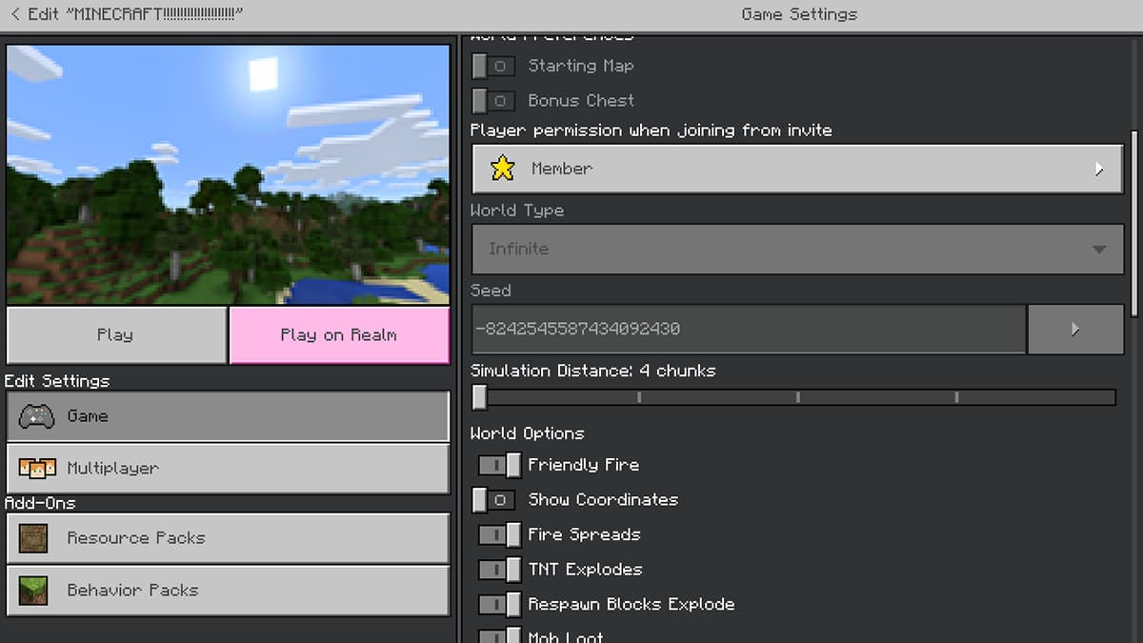Click the chevron on the Member permission selector
Viewport: 1143px width, 643px height.
click(x=1097, y=169)
